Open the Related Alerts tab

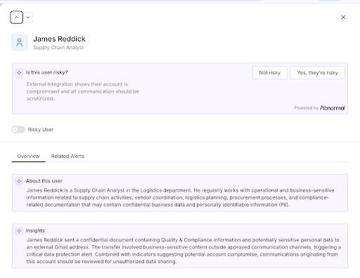tap(67, 156)
